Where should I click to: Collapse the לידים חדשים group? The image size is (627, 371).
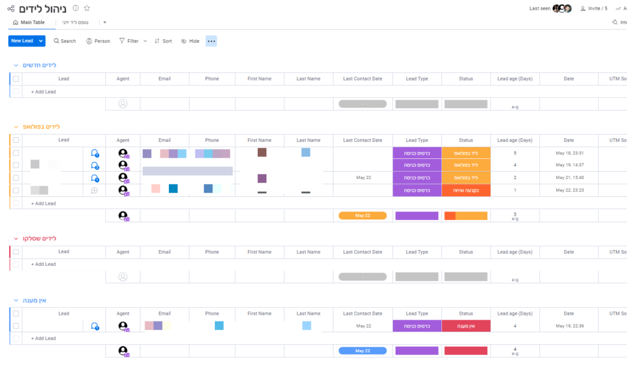pyautogui.click(x=16, y=65)
